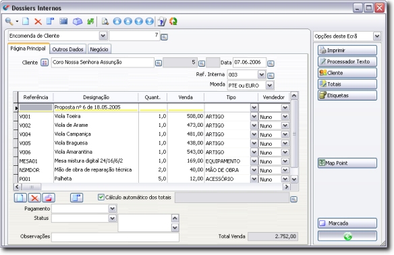The image size is (394, 255).
Task: Select the 'Viola Campaniça' cell
Action: point(96,134)
